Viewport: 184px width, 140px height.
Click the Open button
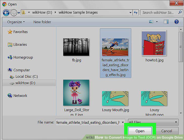pyautogui.click(x=140, y=131)
